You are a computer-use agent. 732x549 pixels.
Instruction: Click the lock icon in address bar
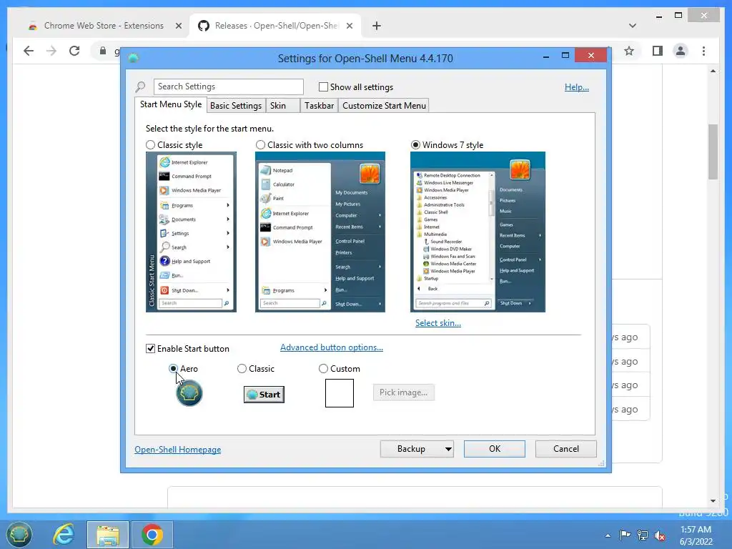point(103,51)
